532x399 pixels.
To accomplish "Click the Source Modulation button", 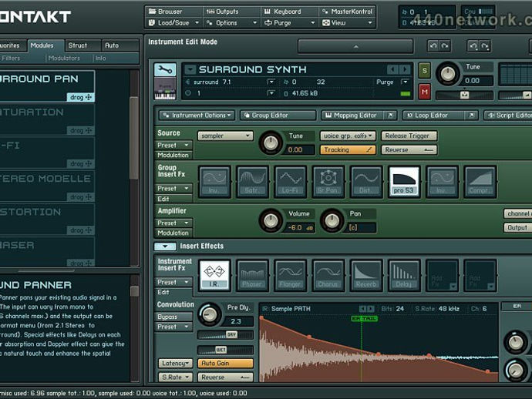I will [x=173, y=156].
